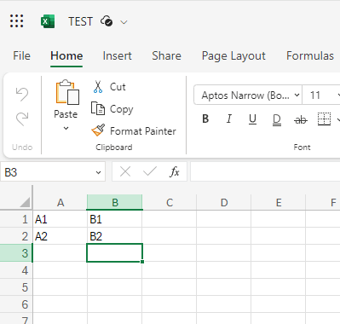Click the cloud saved status icon

[107, 21]
